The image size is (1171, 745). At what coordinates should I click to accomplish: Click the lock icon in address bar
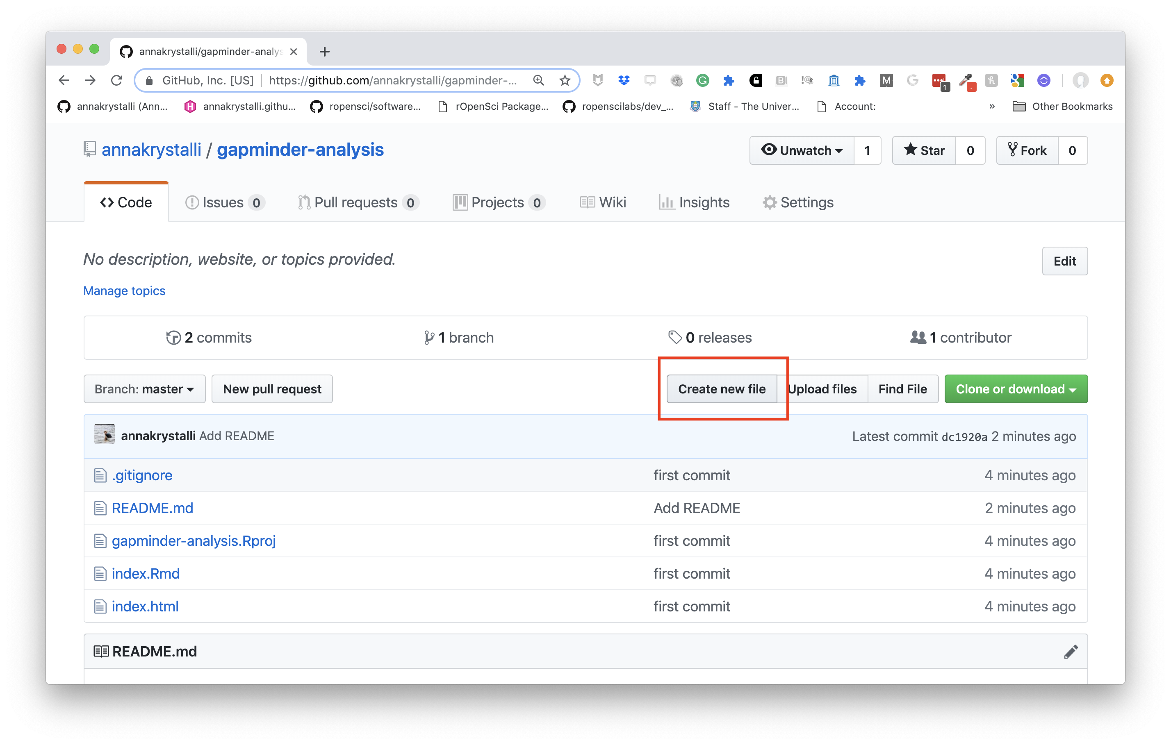pyautogui.click(x=150, y=80)
